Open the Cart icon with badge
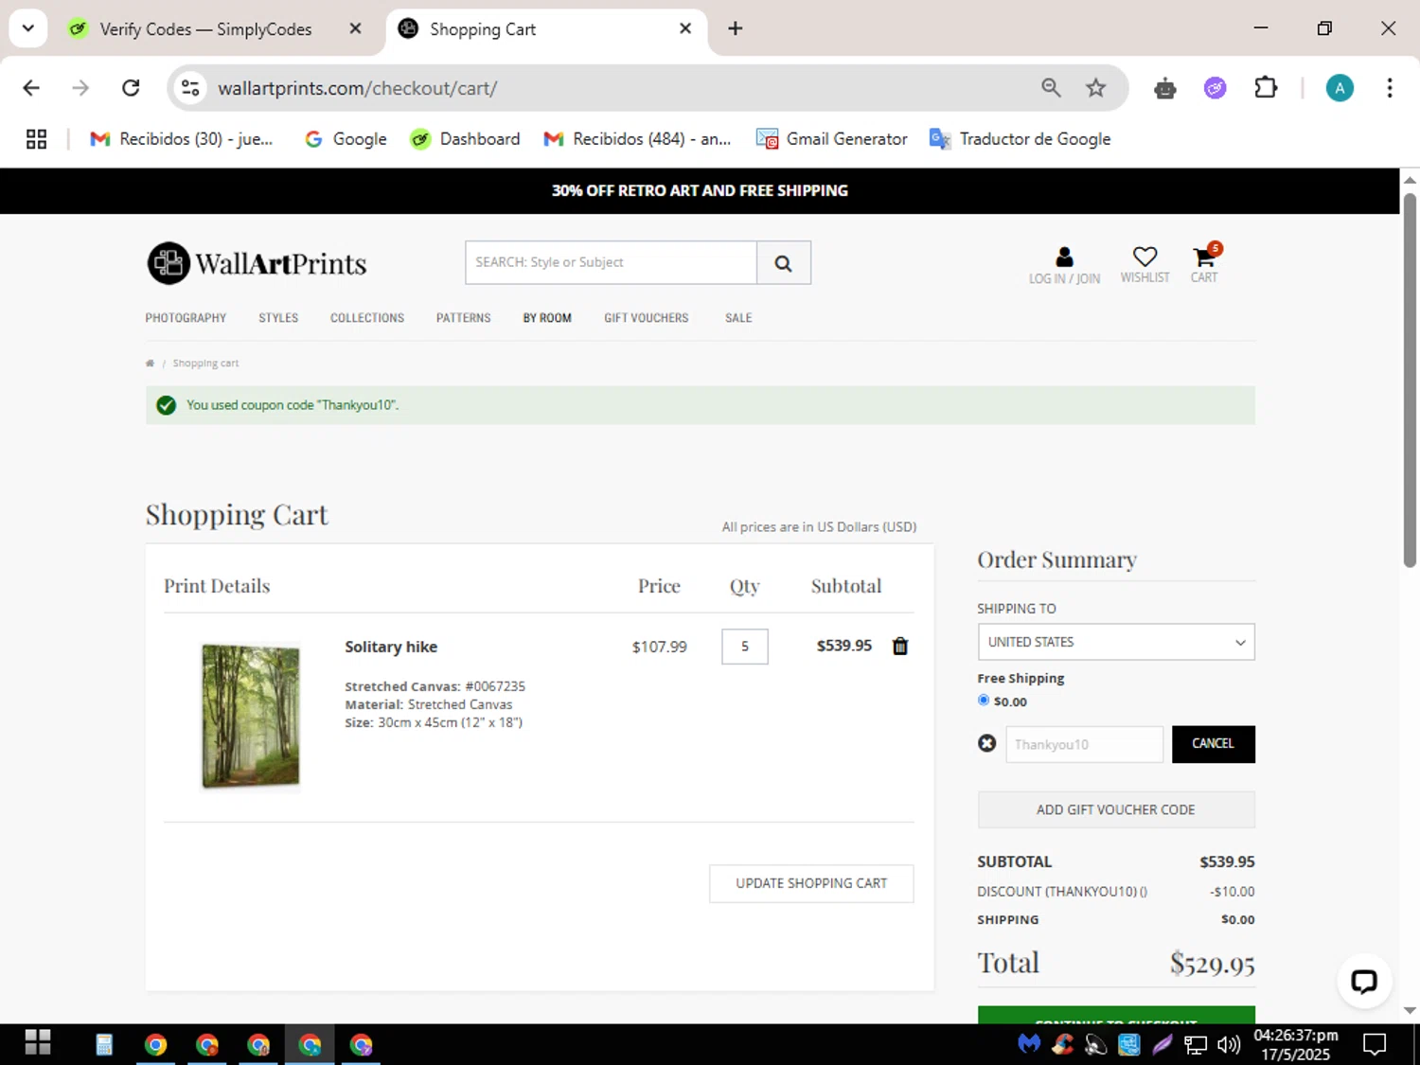The height and width of the screenshot is (1065, 1420). [x=1204, y=264]
